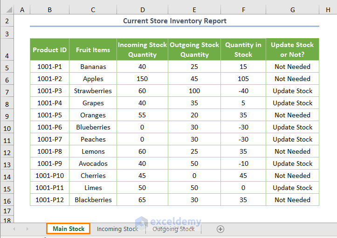
Task: Select the Main Stock sheet tab
Action: 69,229
